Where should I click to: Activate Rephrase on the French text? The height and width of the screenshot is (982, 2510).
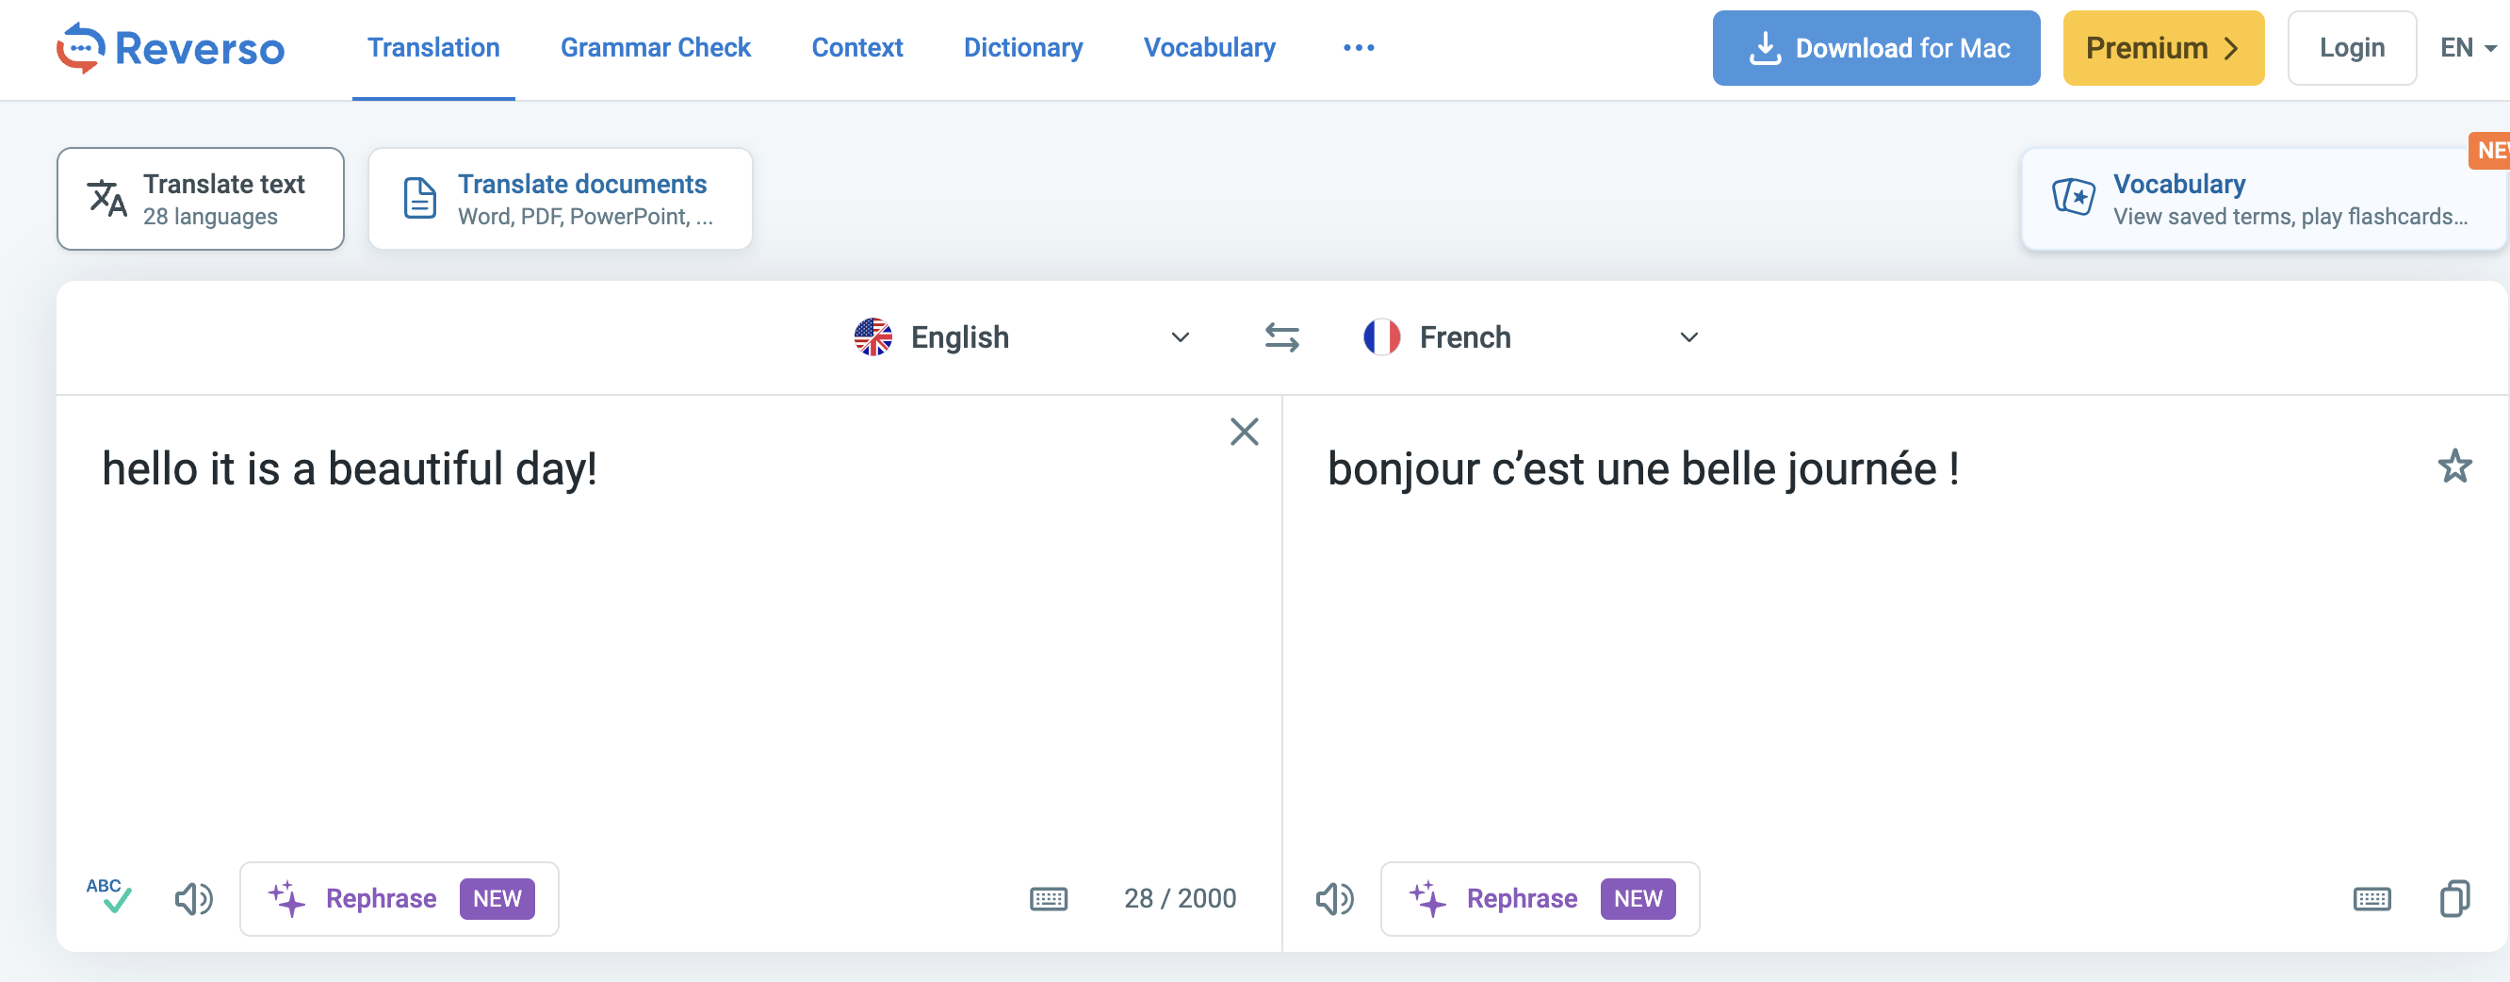(1538, 898)
